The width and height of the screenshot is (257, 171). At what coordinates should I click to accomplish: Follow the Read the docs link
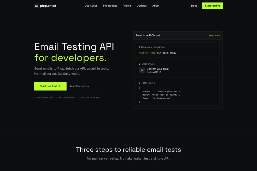pos(79,86)
